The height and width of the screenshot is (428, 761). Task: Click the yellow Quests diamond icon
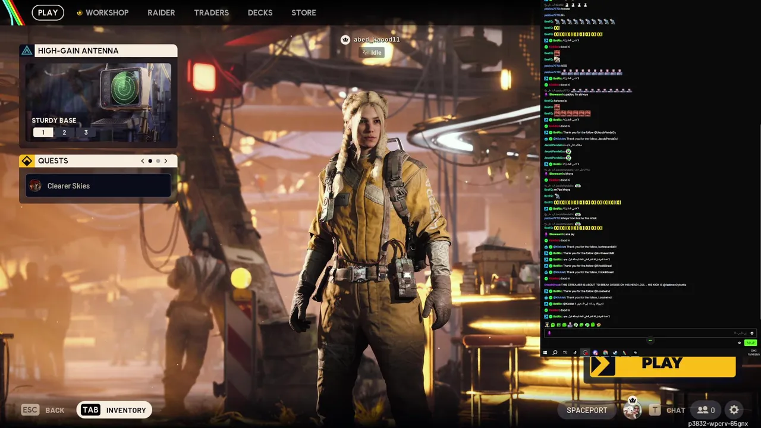[x=27, y=161]
